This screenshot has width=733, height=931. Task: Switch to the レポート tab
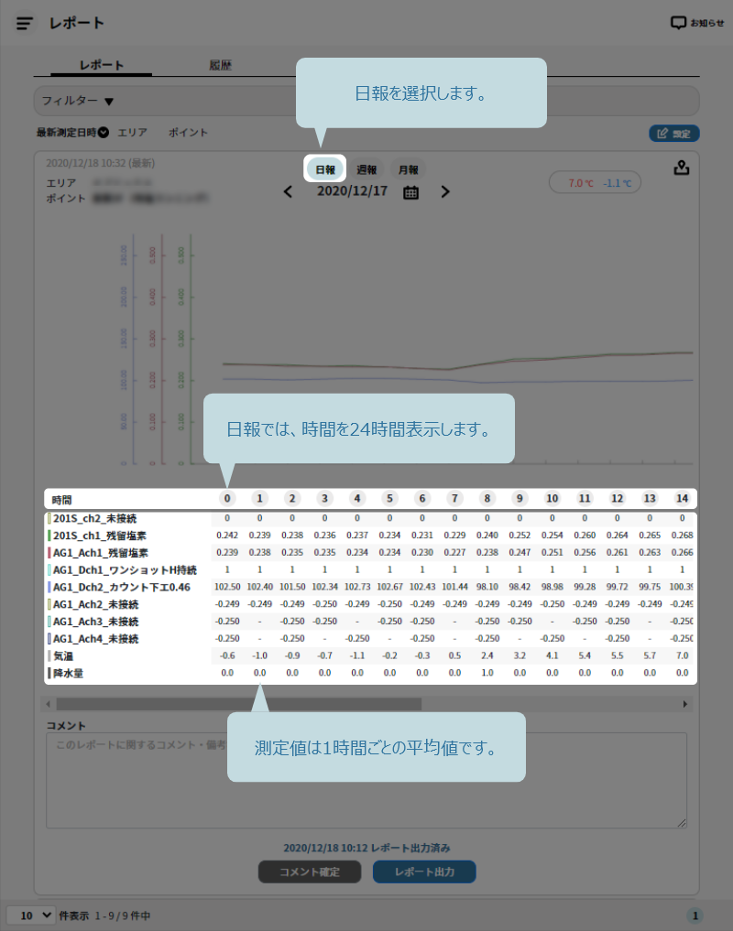[102, 65]
